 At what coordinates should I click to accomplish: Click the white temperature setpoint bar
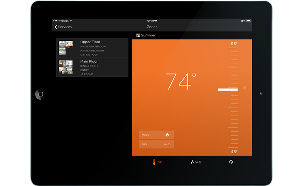(228, 90)
